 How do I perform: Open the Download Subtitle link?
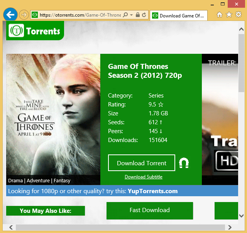click(x=144, y=177)
